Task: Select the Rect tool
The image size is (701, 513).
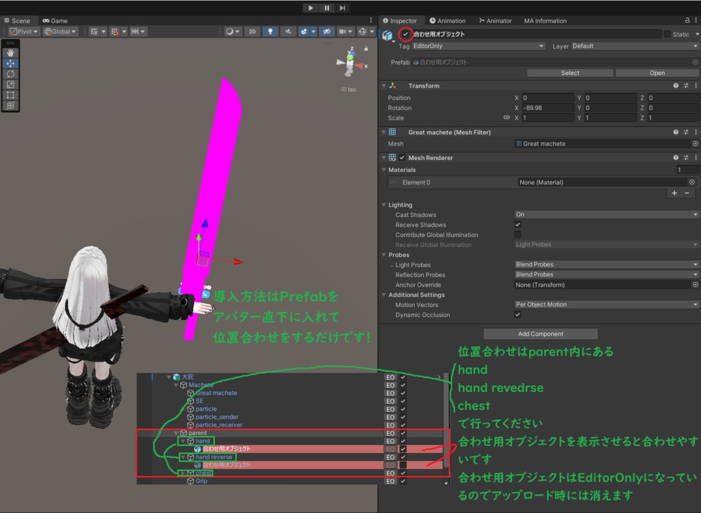Action: coord(10,95)
